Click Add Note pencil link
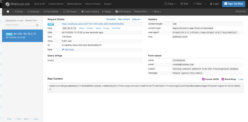248x122 pixels. 68,50
